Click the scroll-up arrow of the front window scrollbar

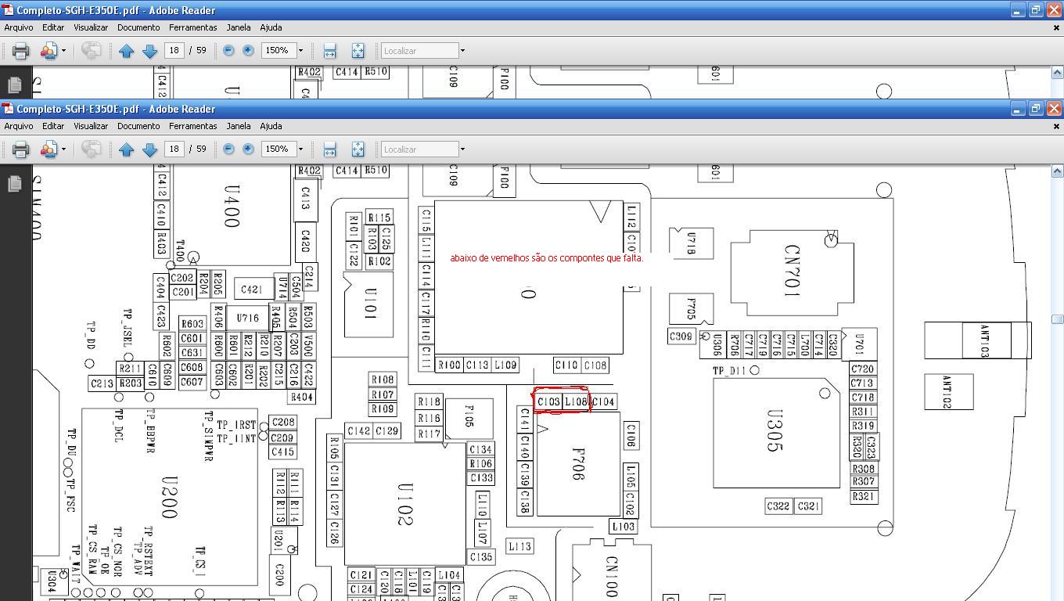[1057, 171]
